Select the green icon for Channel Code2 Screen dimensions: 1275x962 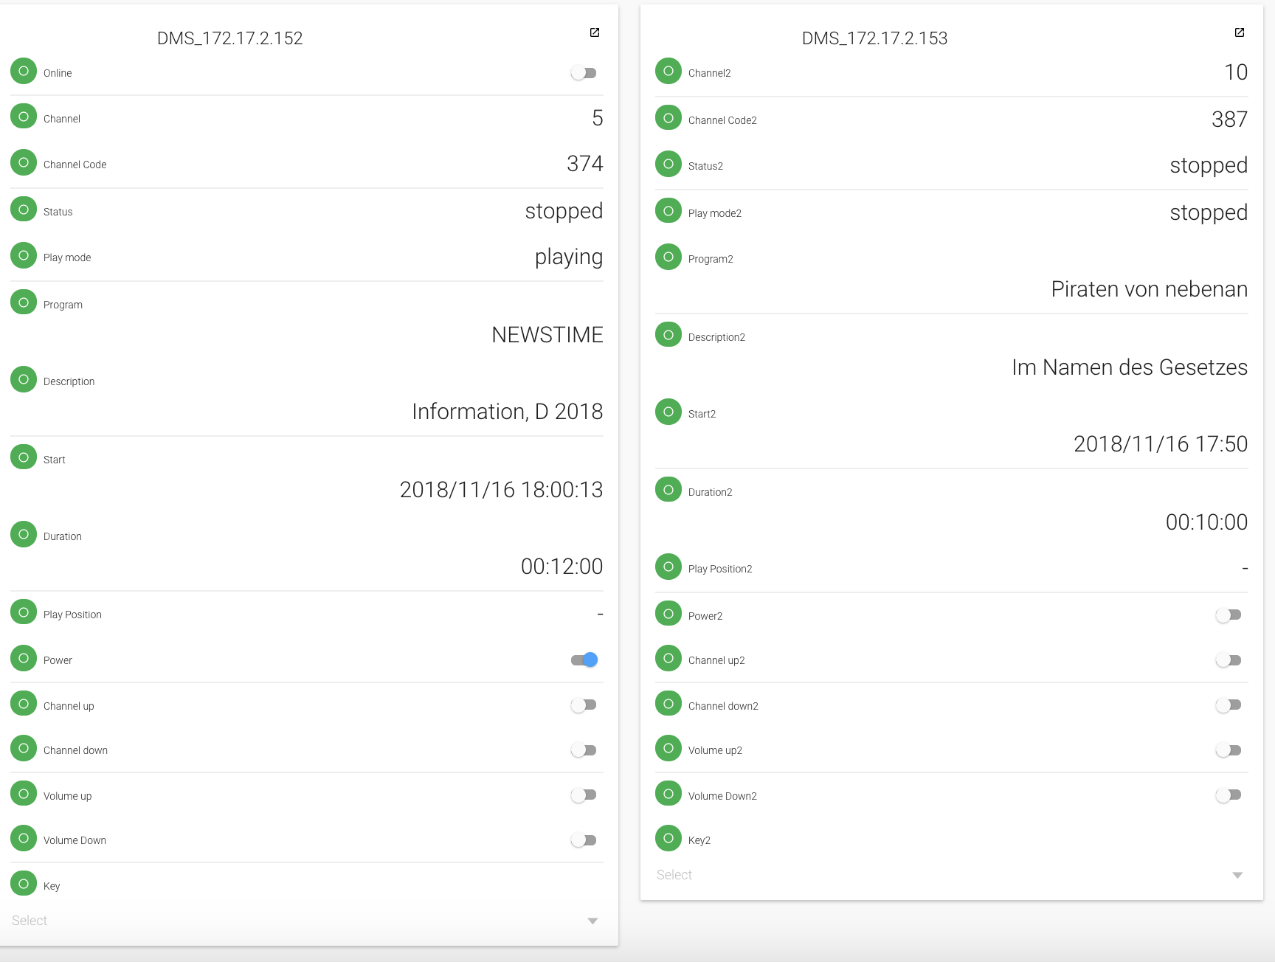(x=668, y=119)
